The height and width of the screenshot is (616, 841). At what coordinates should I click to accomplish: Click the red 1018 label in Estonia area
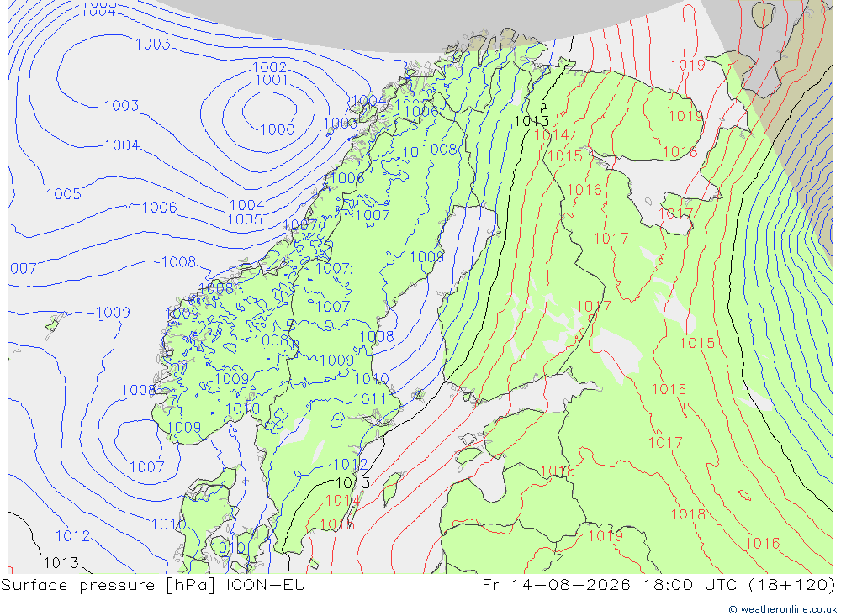(558, 471)
